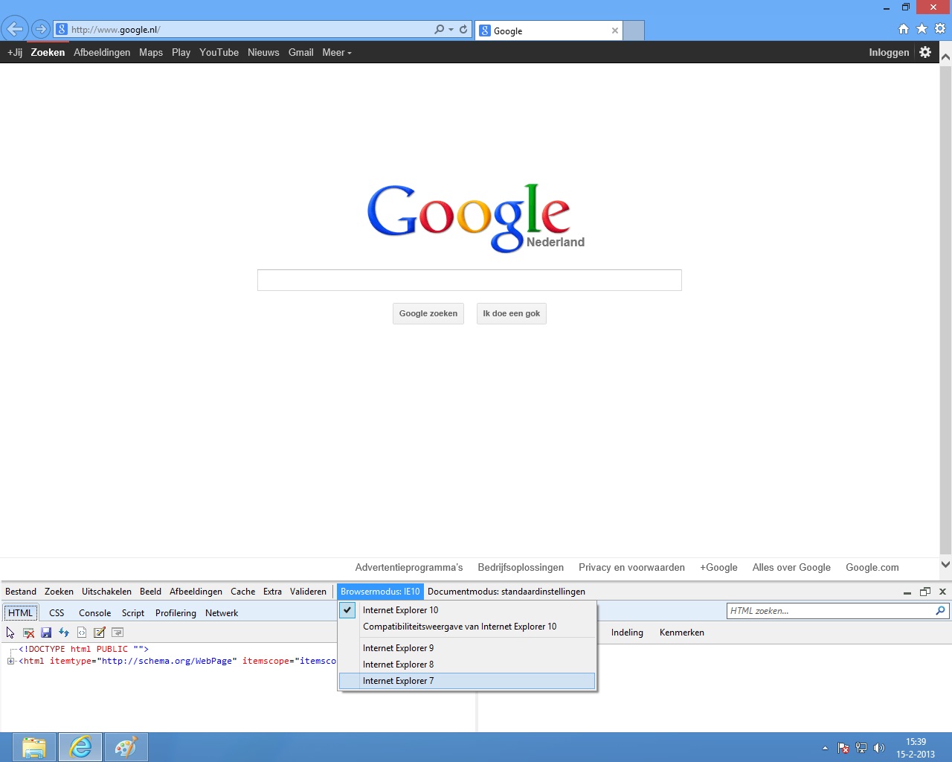Select Internet Explorer 7 browser mode
This screenshot has height=762, width=952.
pyautogui.click(x=467, y=681)
